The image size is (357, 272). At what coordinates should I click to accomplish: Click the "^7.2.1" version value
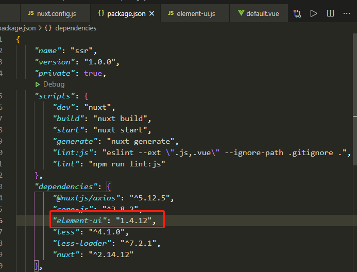[x=138, y=243]
